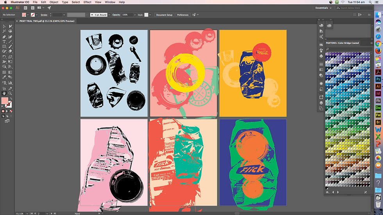Select the Direct Selection tool
Screen dimensions: 383x215
coord(10,26)
